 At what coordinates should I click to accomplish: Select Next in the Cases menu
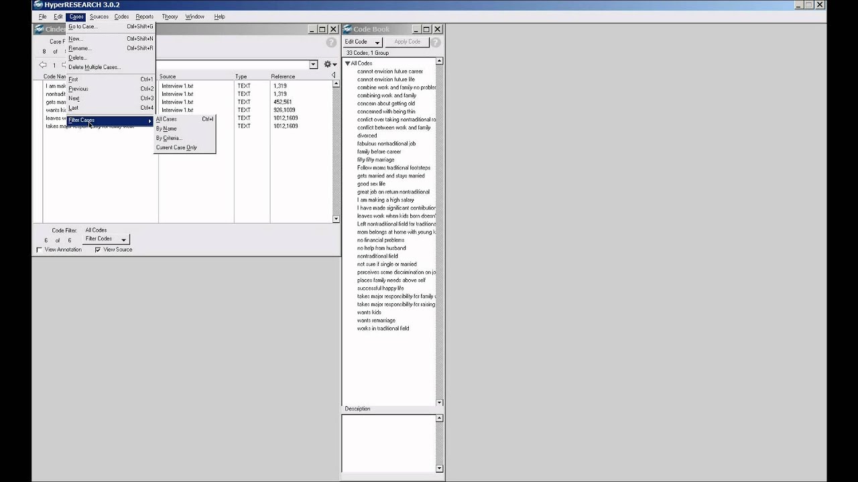pyautogui.click(x=111, y=98)
